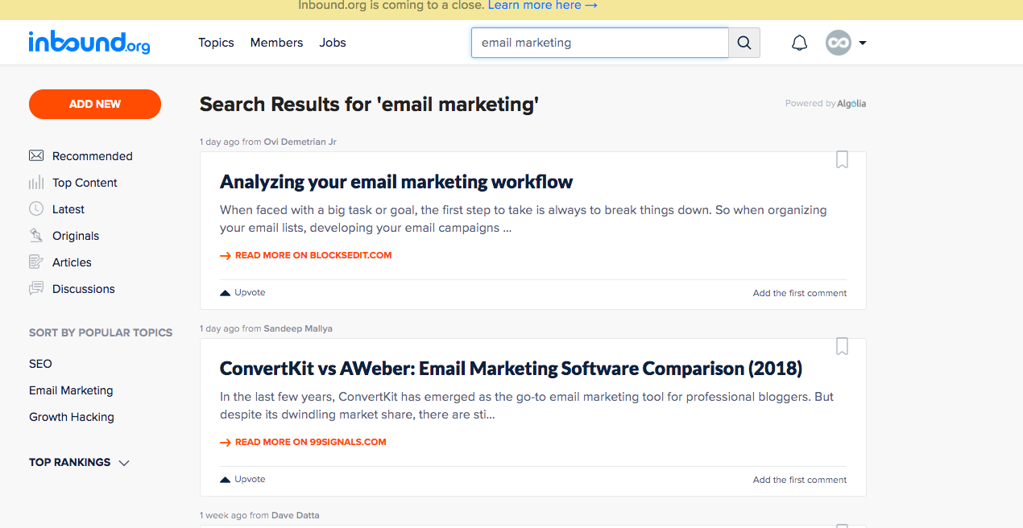Open 'Analyzing your email marketing workflow' title
This screenshot has height=528, width=1023.
click(396, 182)
